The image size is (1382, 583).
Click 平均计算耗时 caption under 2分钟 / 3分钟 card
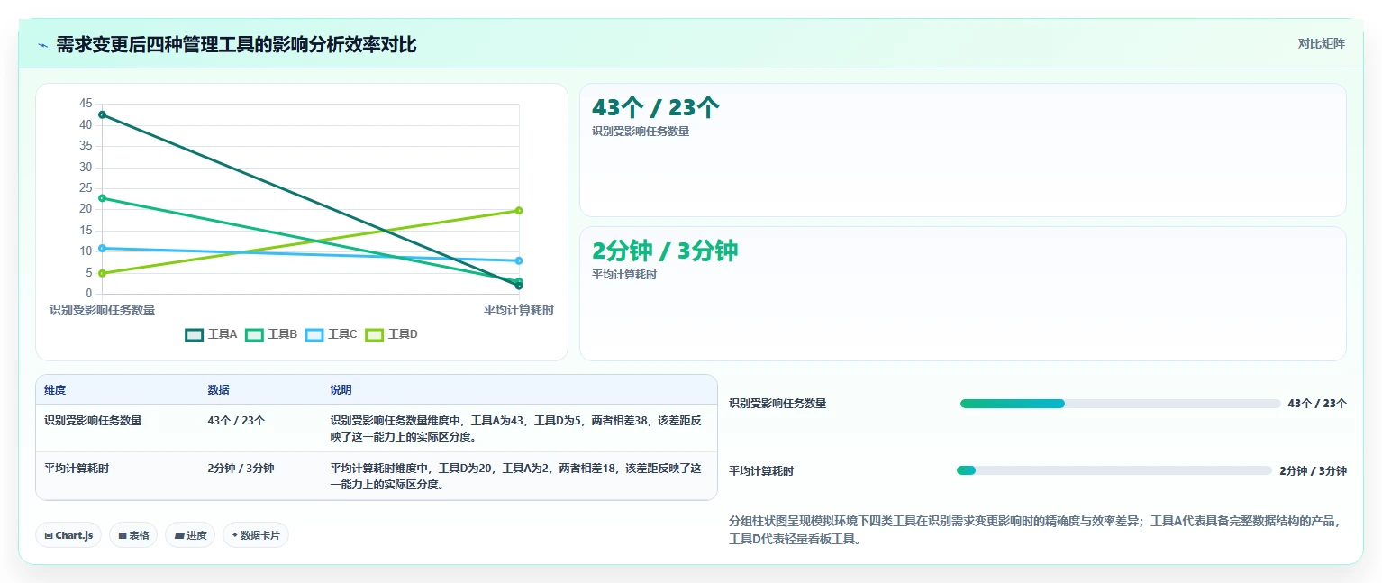(x=624, y=275)
